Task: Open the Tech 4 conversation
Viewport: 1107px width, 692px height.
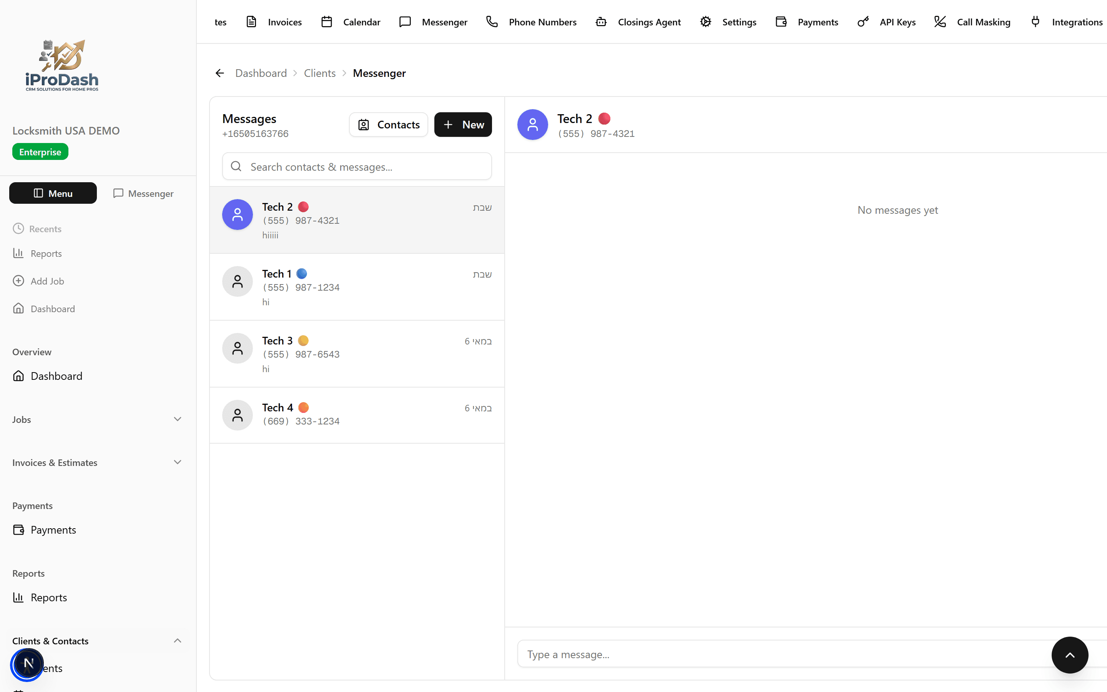Action: tap(357, 415)
